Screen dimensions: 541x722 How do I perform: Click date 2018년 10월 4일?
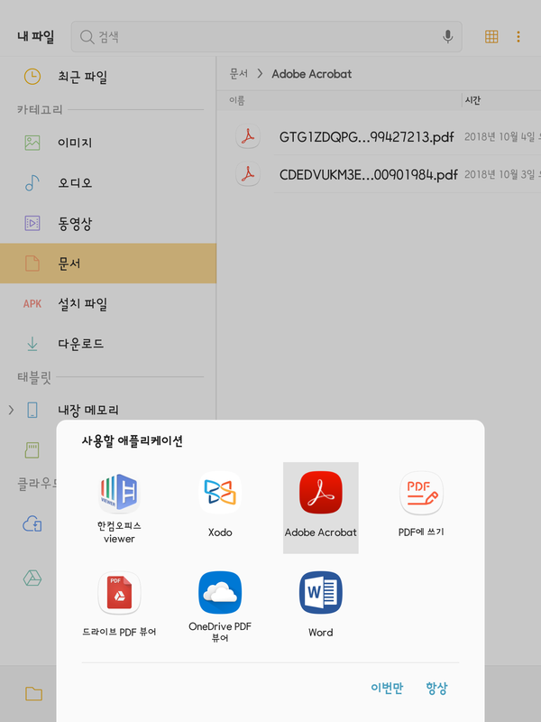coord(500,137)
